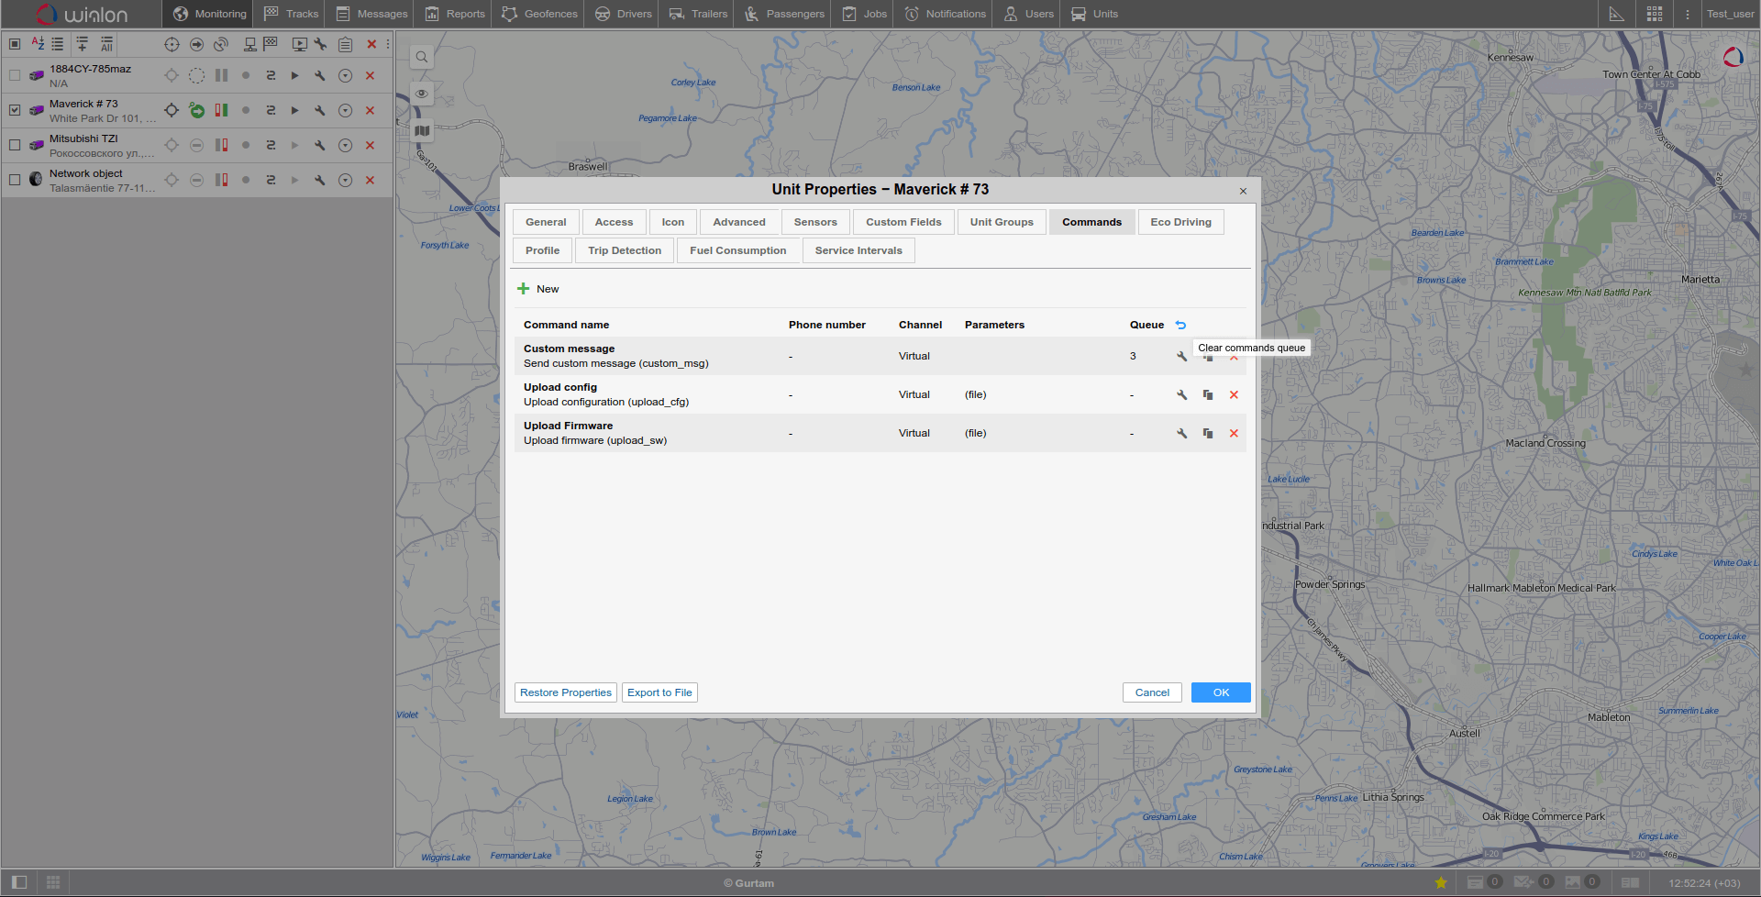Open the Trip Detection tab
This screenshot has width=1761, height=897.
coord(624,250)
